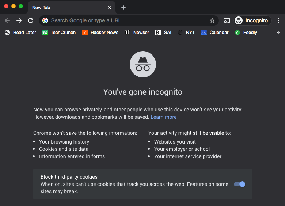
Task: Reload the current page
Action: point(31,20)
